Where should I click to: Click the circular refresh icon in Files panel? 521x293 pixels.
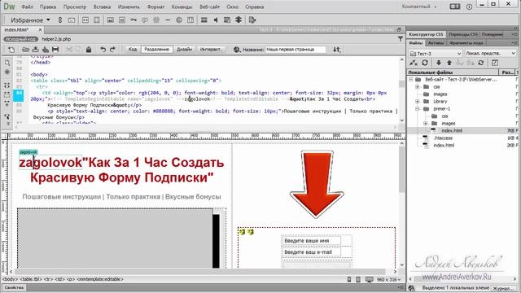[425, 63]
